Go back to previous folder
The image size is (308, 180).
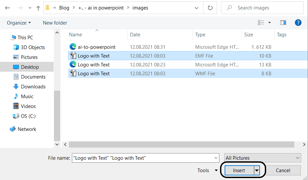click(x=8, y=8)
